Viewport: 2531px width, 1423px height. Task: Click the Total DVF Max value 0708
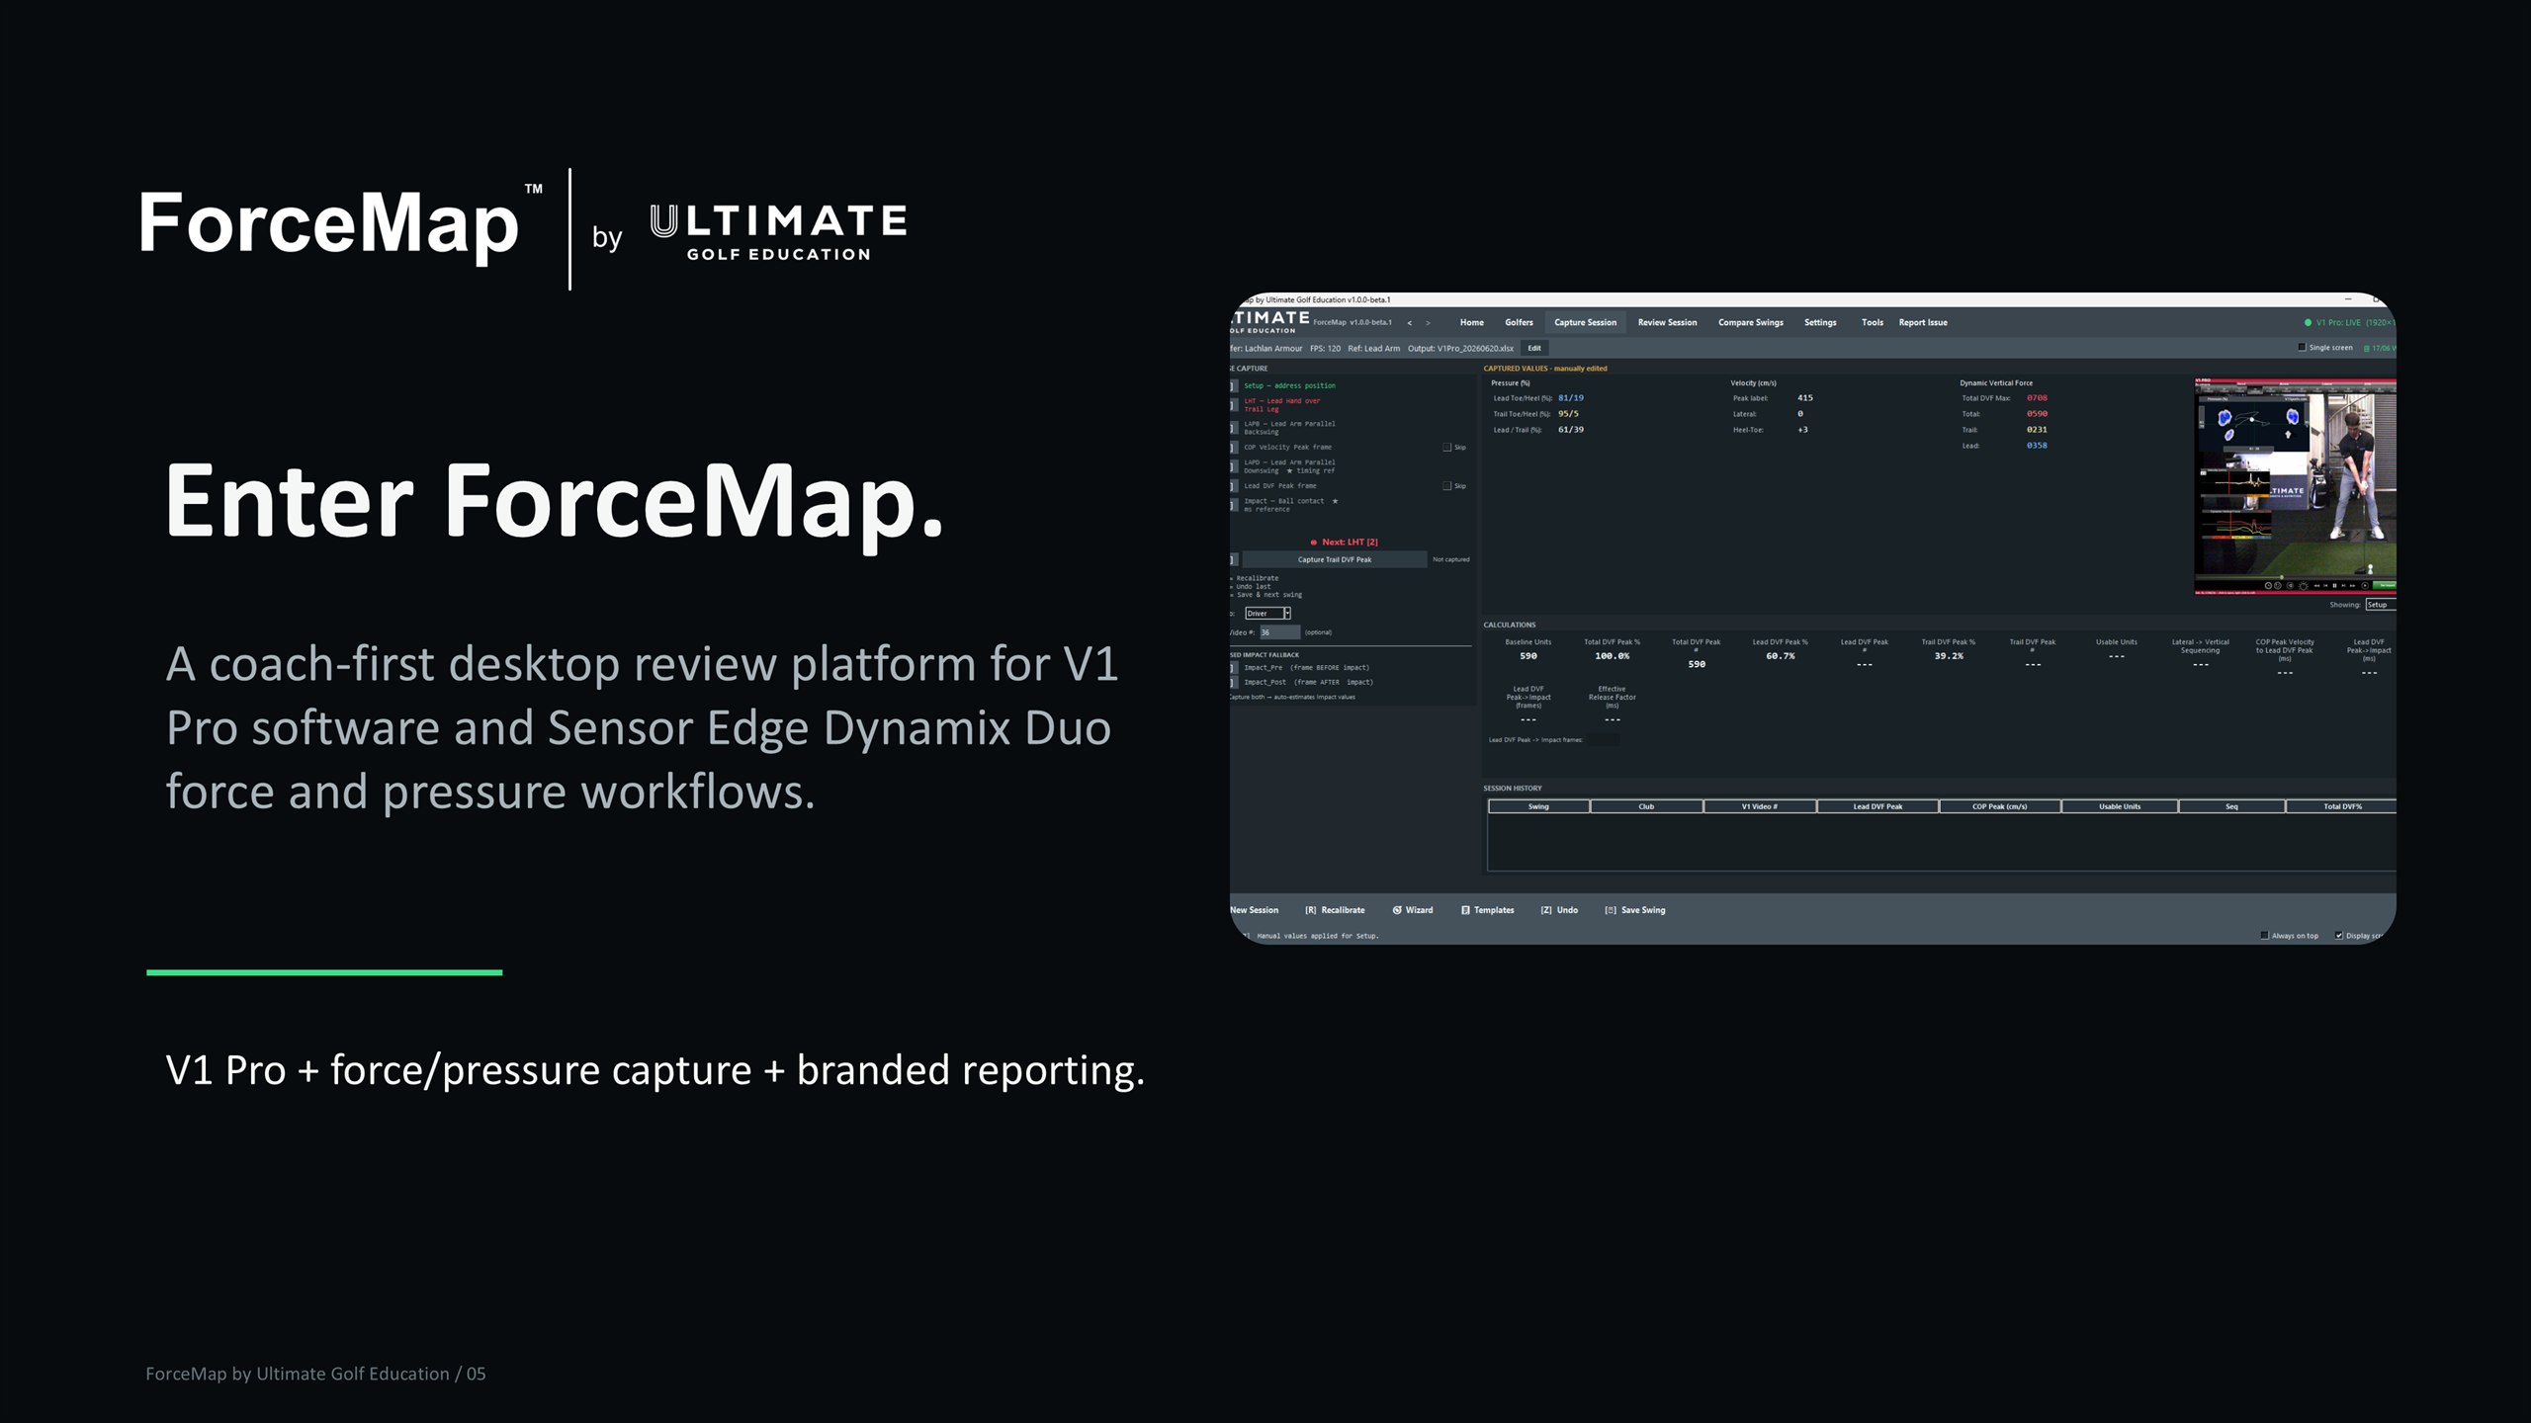coord(2037,397)
